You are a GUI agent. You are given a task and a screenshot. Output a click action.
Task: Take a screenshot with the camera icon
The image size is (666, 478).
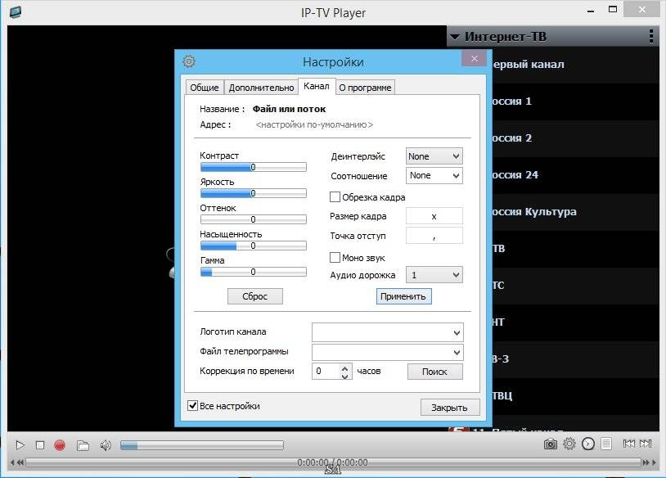pos(551,444)
